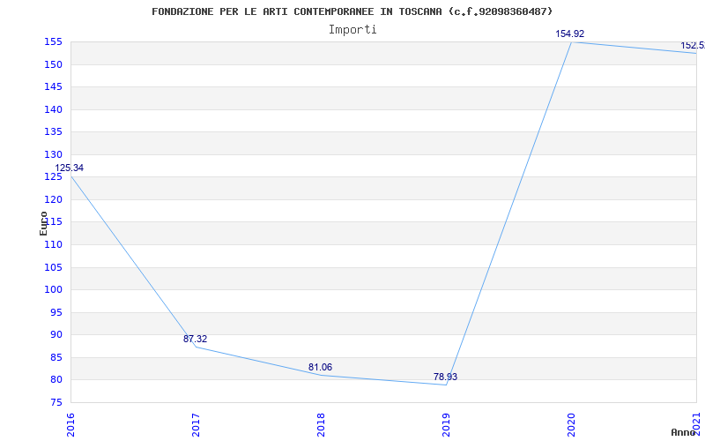Screen dimensions: 705x441
Task: Click the x-axis year 2017
Action: click(196, 424)
